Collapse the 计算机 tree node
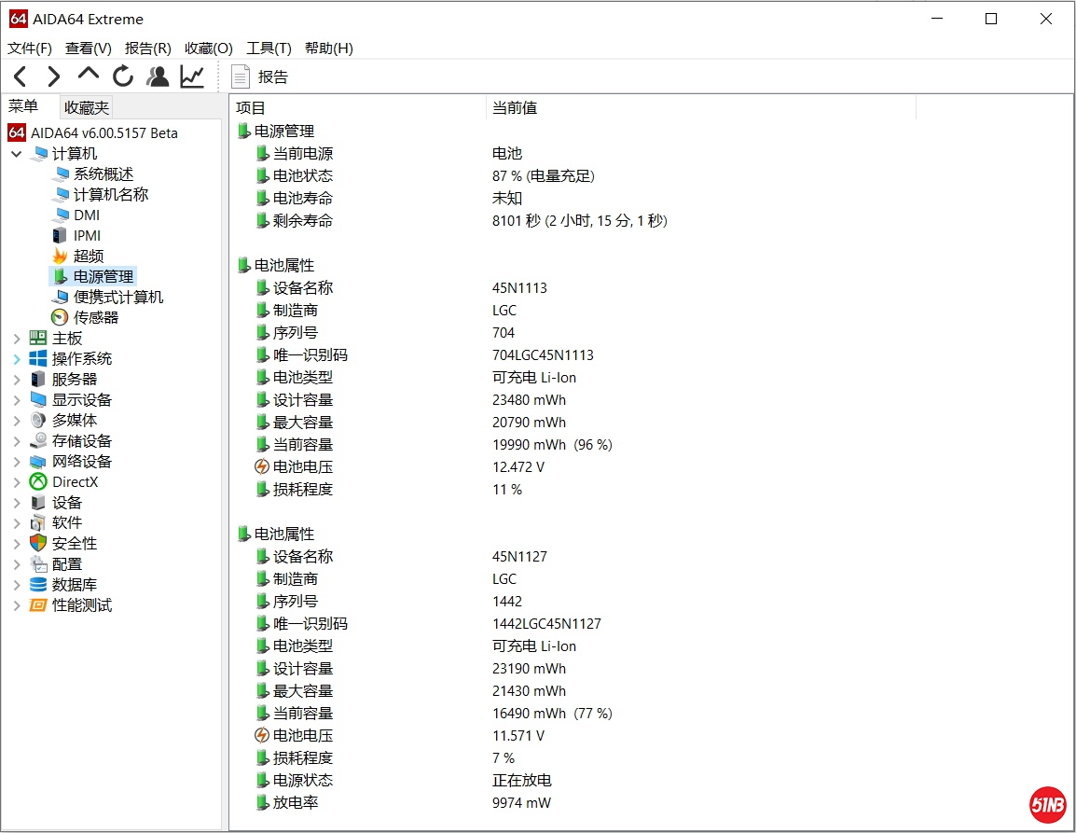Image resolution: width=1076 pixels, height=833 pixels. [17, 154]
